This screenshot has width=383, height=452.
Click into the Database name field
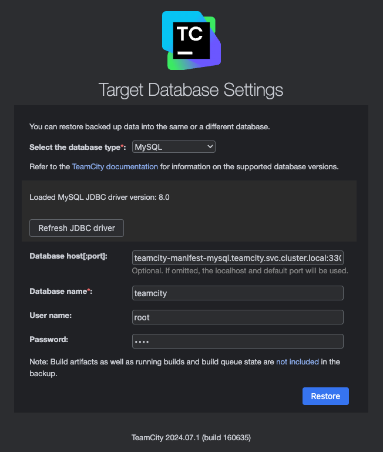[x=238, y=293]
